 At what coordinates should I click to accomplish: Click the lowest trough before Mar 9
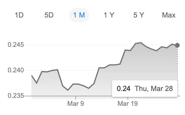(x=68, y=90)
